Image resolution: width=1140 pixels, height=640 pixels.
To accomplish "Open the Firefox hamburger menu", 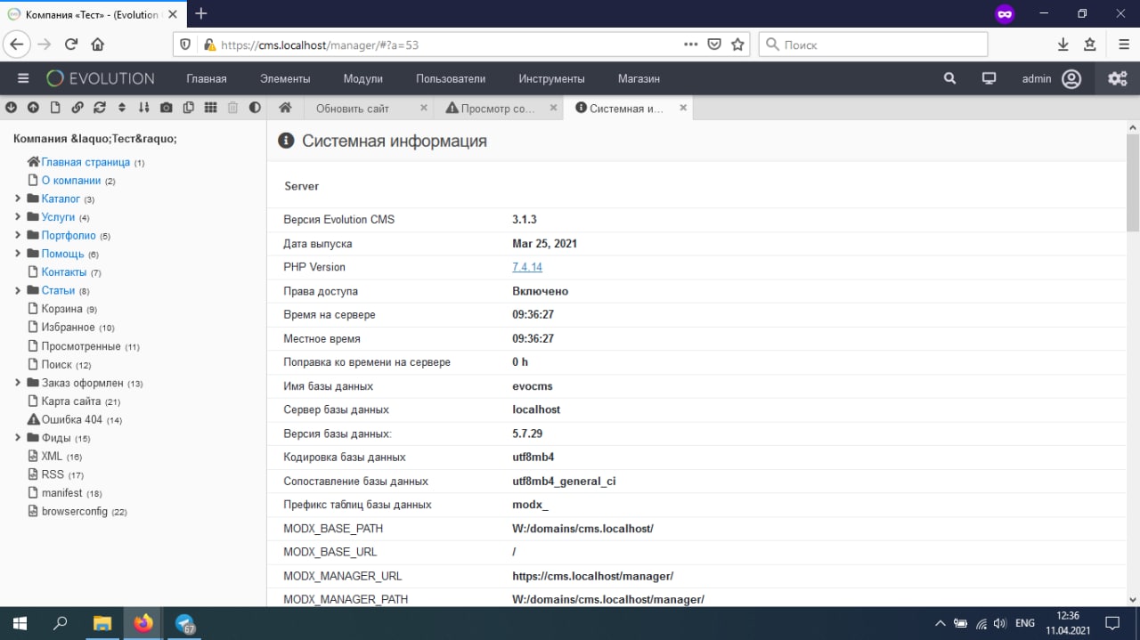I will click(x=1123, y=45).
